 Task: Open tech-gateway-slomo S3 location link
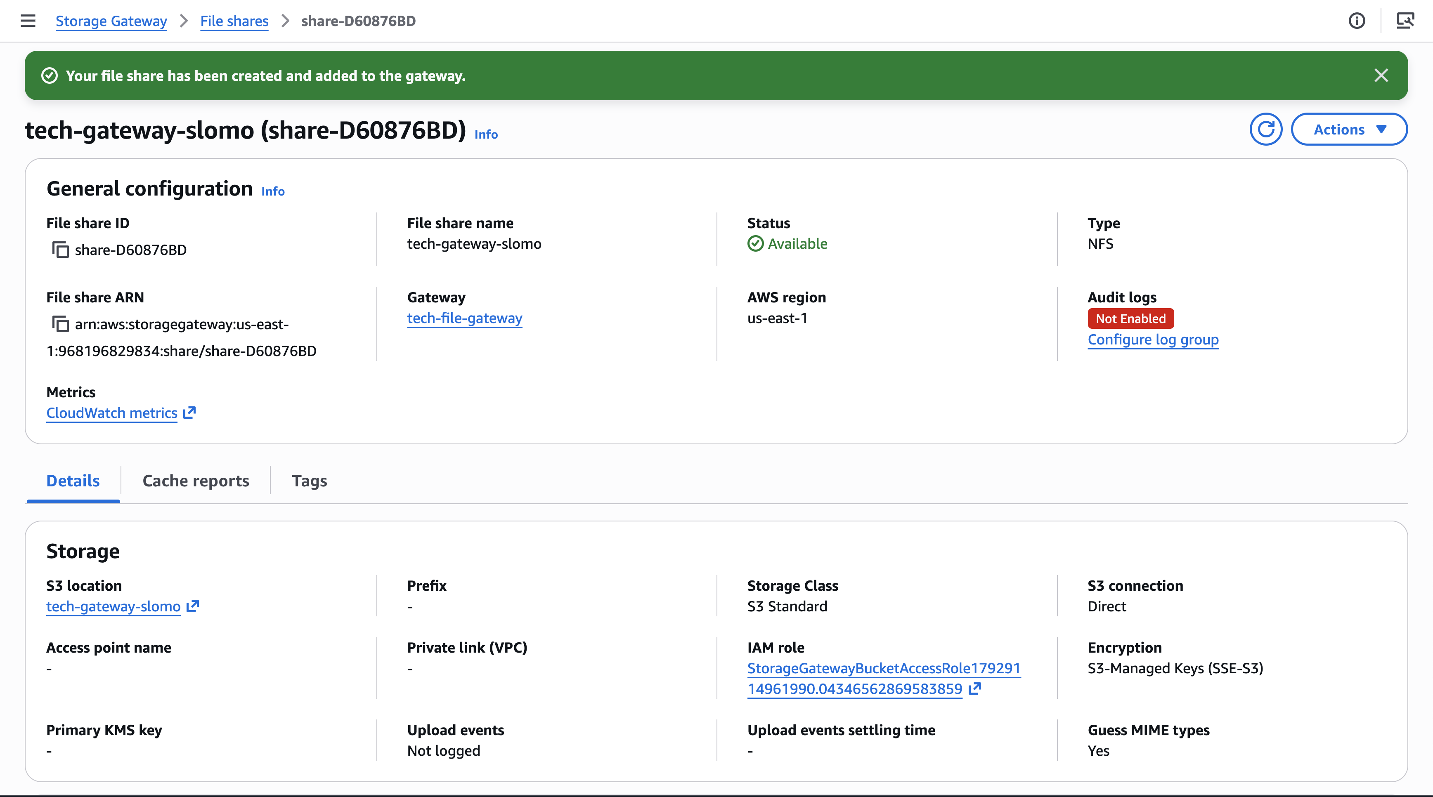click(x=114, y=606)
